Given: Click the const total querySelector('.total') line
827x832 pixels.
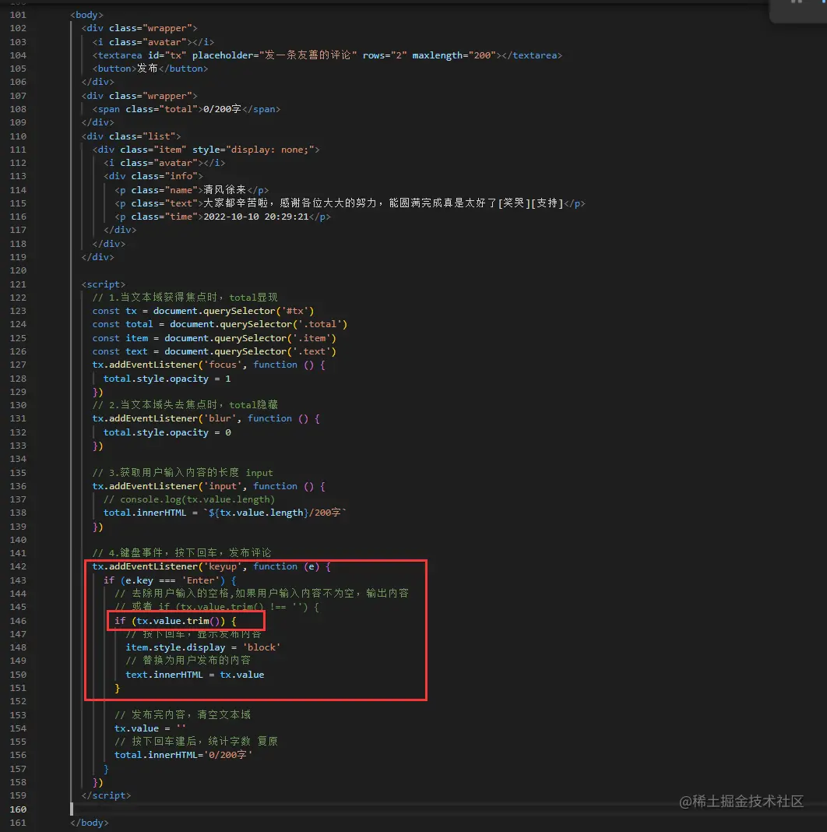Looking at the screenshot, I should pos(220,324).
